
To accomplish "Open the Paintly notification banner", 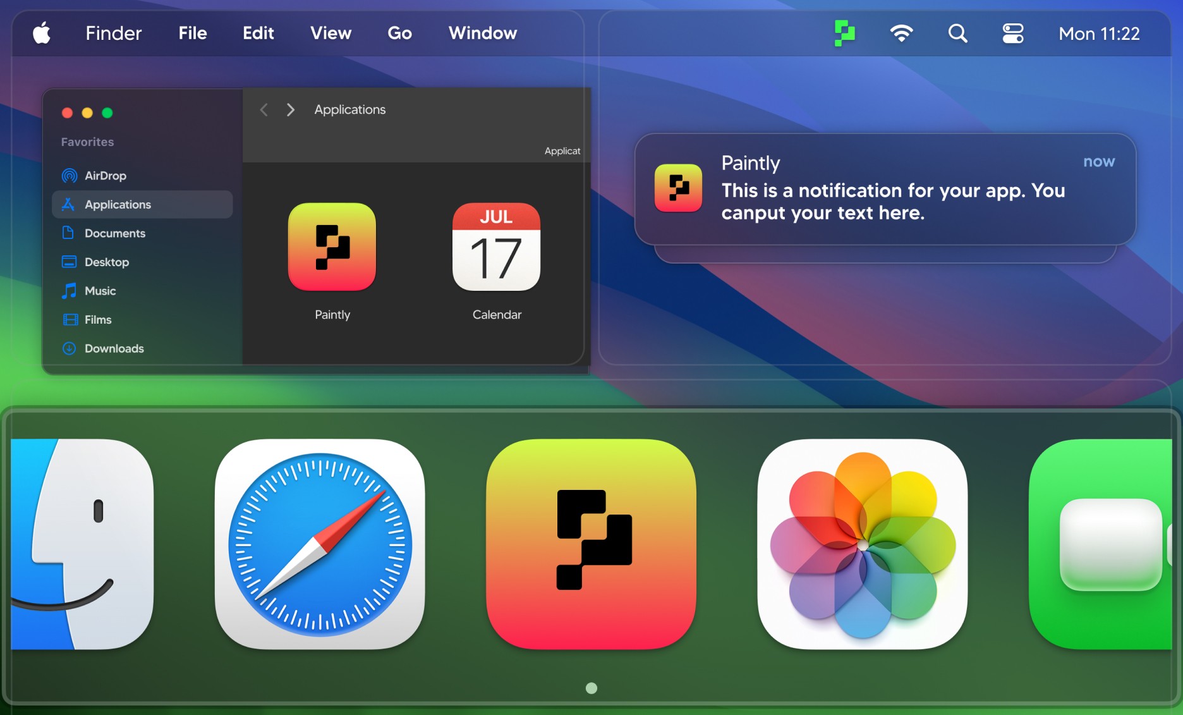I will [885, 189].
